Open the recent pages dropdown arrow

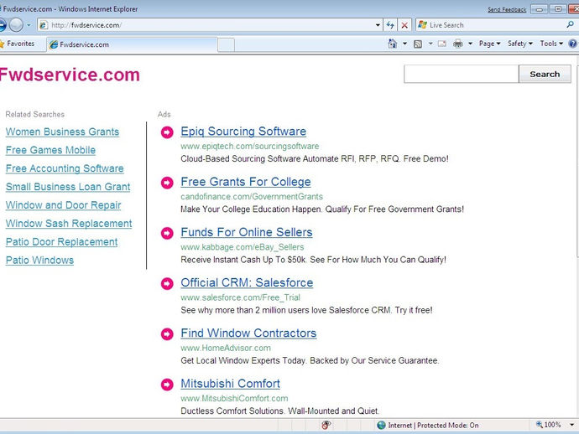(x=29, y=25)
